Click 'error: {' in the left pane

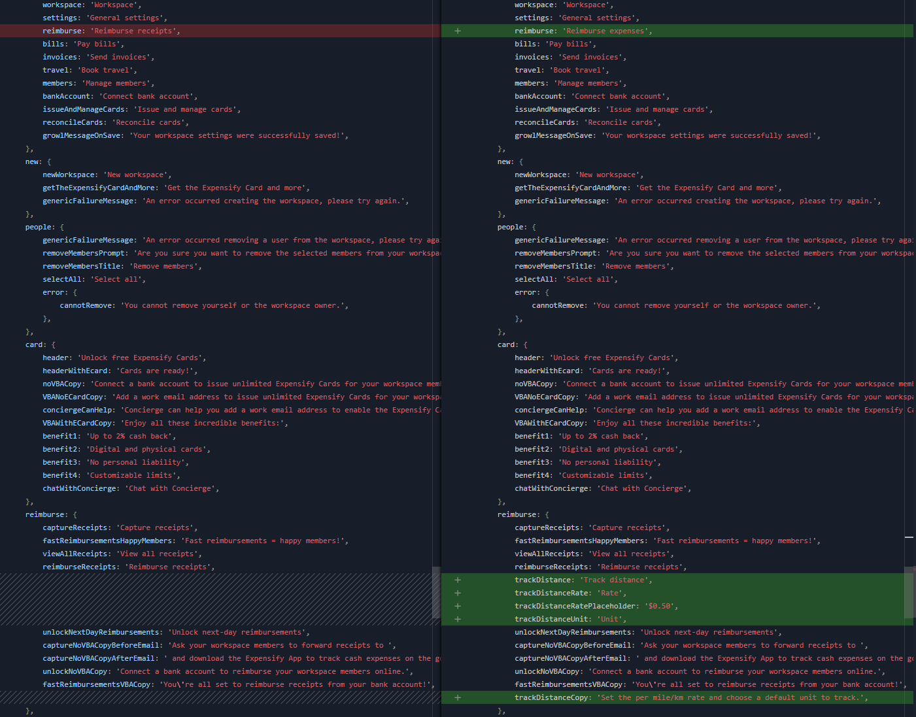point(60,292)
